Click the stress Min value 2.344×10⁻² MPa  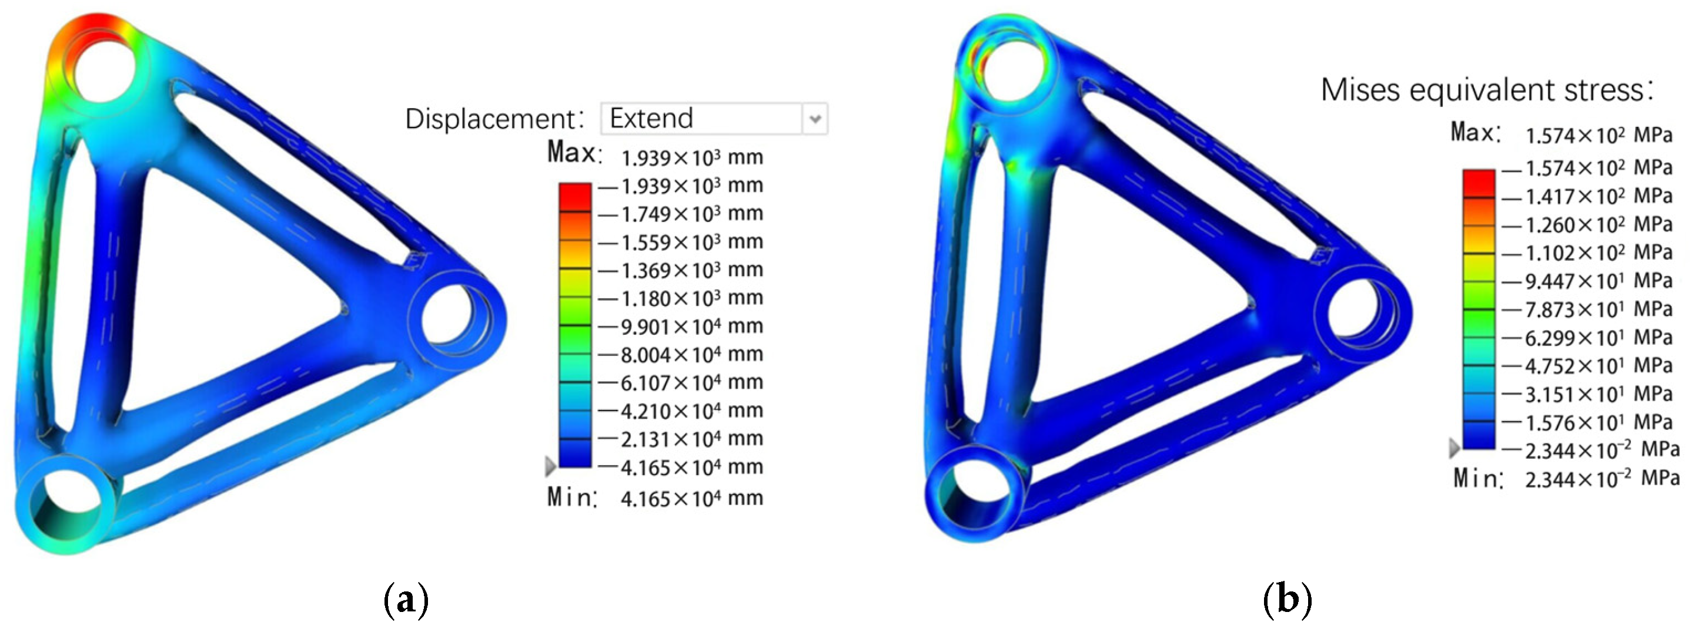pos(1601,479)
